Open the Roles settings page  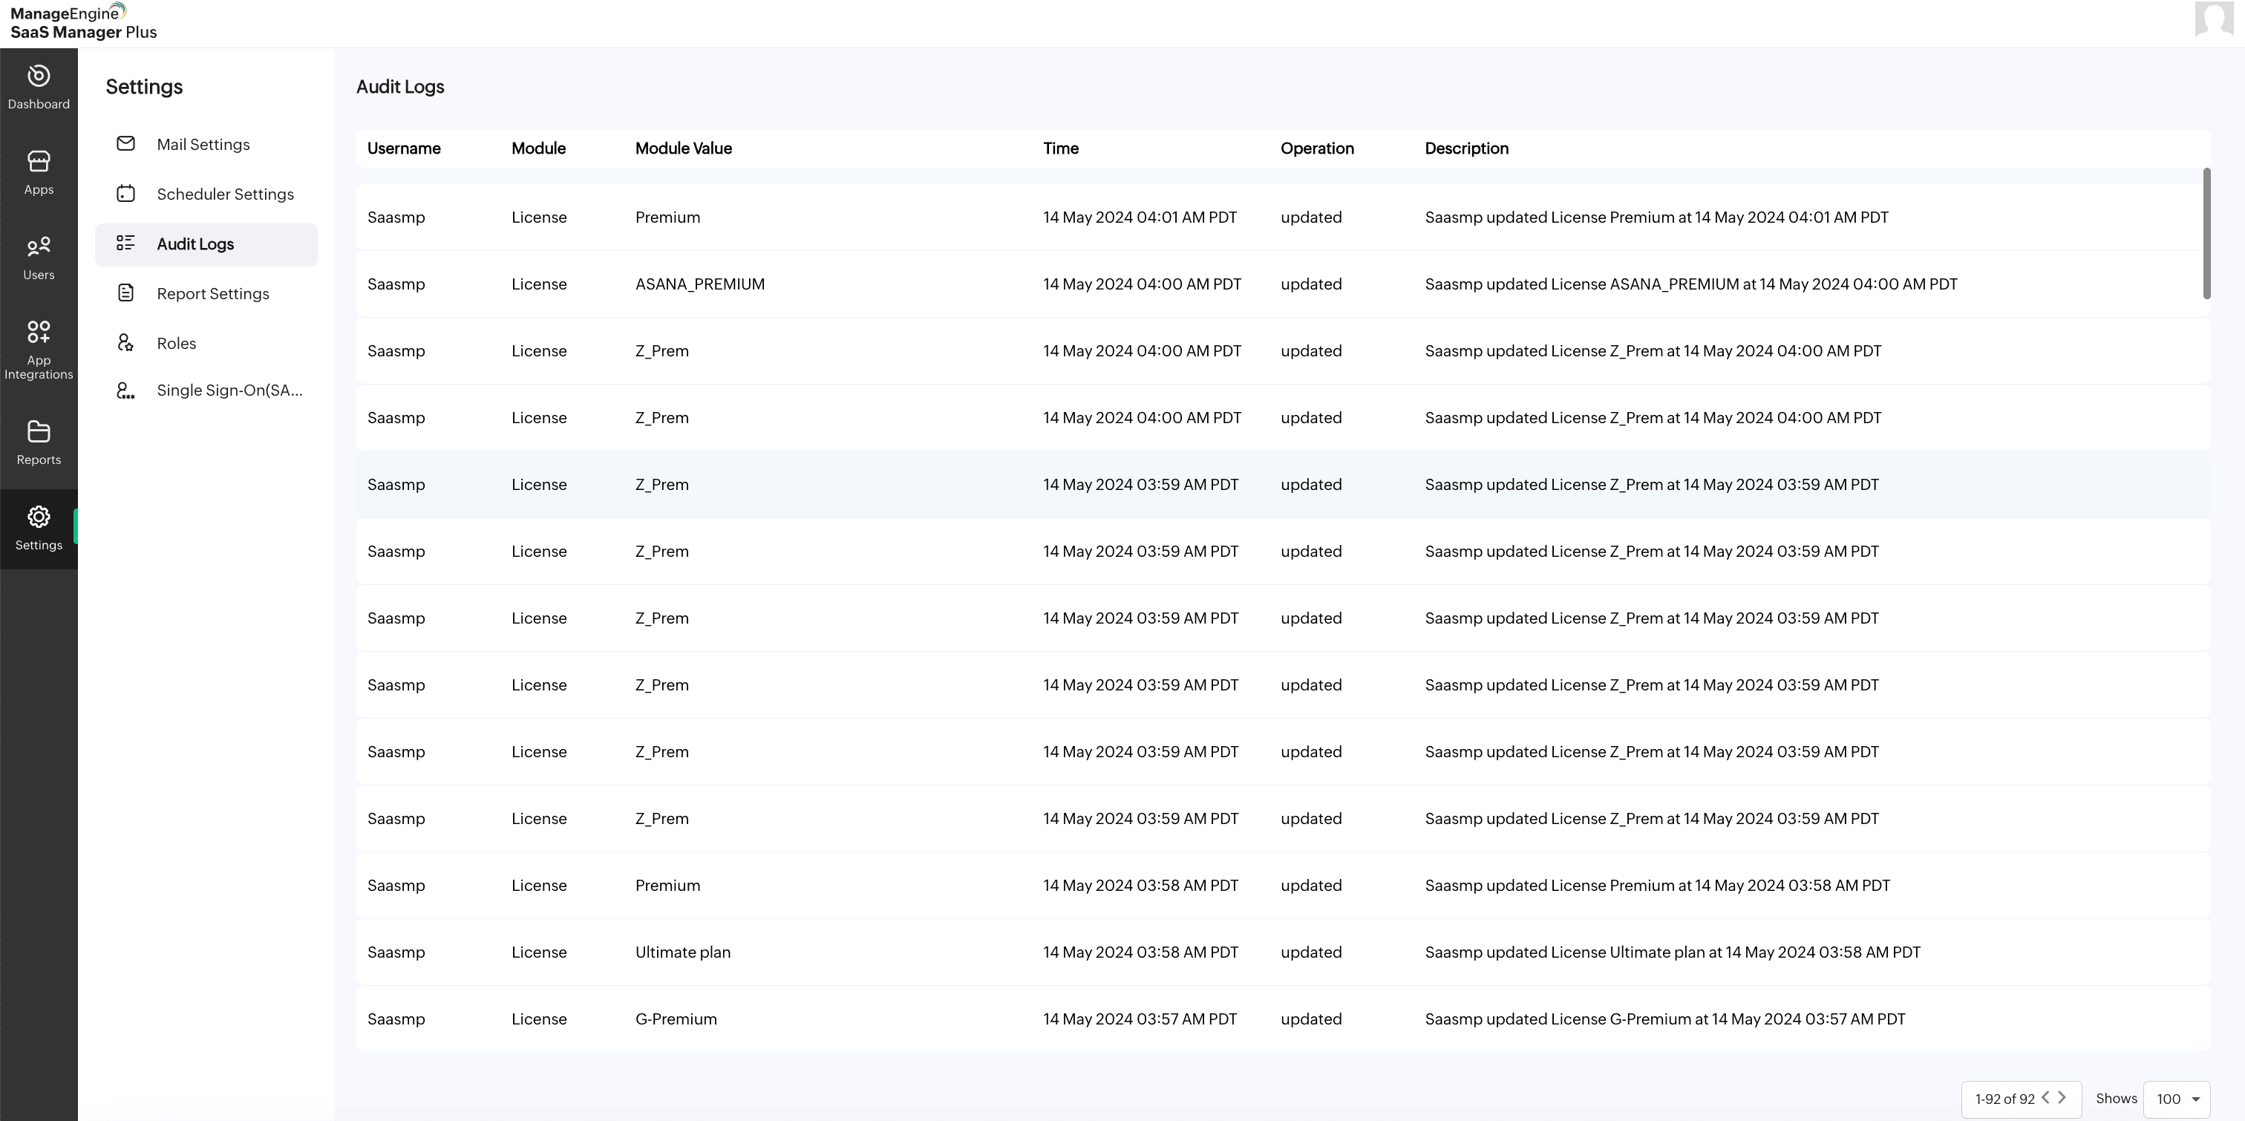point(177,342)
